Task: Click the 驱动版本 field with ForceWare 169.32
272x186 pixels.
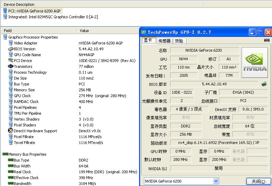Action: pos(219,143)
